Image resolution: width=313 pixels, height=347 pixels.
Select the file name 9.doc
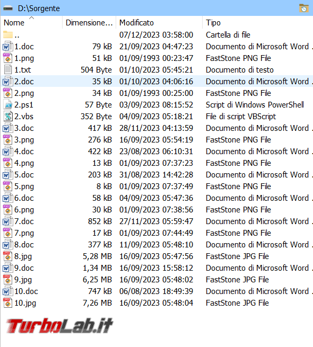coord(24,268)
